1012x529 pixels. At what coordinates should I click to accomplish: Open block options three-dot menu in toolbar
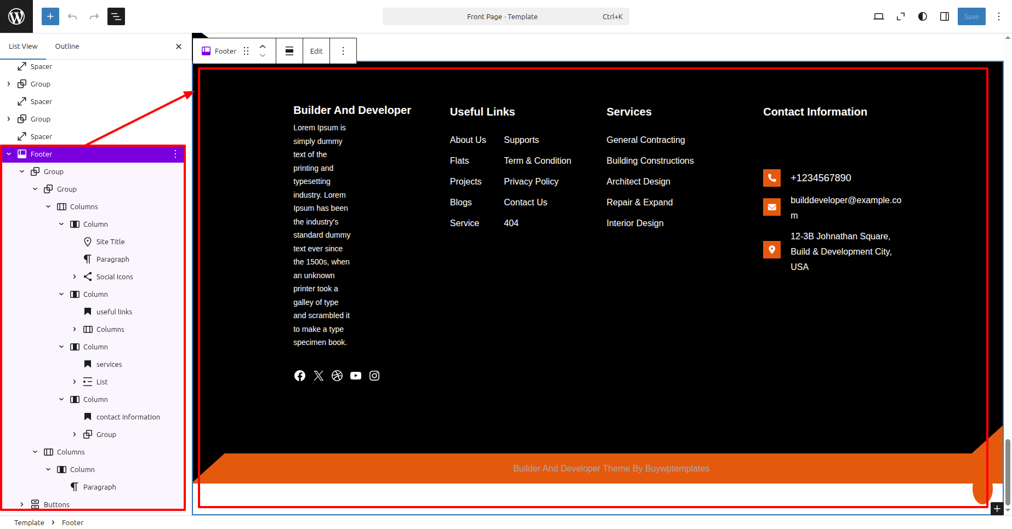[x=343, y=51]
